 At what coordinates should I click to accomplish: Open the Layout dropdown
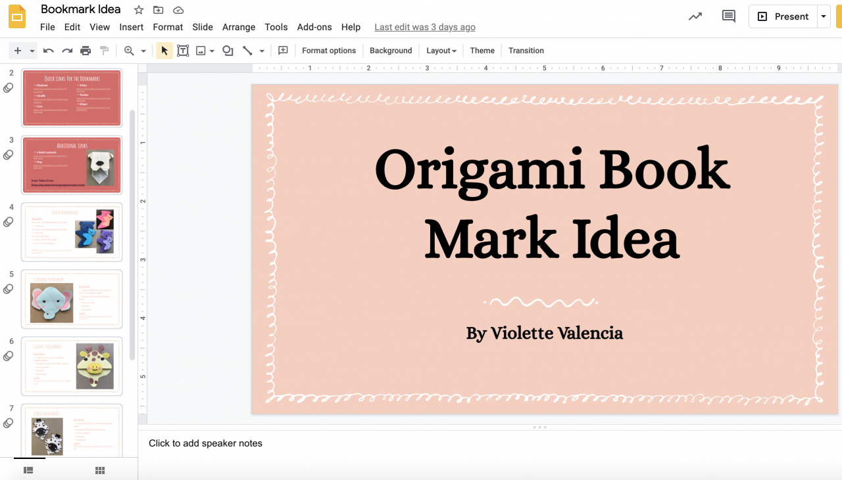441,51
